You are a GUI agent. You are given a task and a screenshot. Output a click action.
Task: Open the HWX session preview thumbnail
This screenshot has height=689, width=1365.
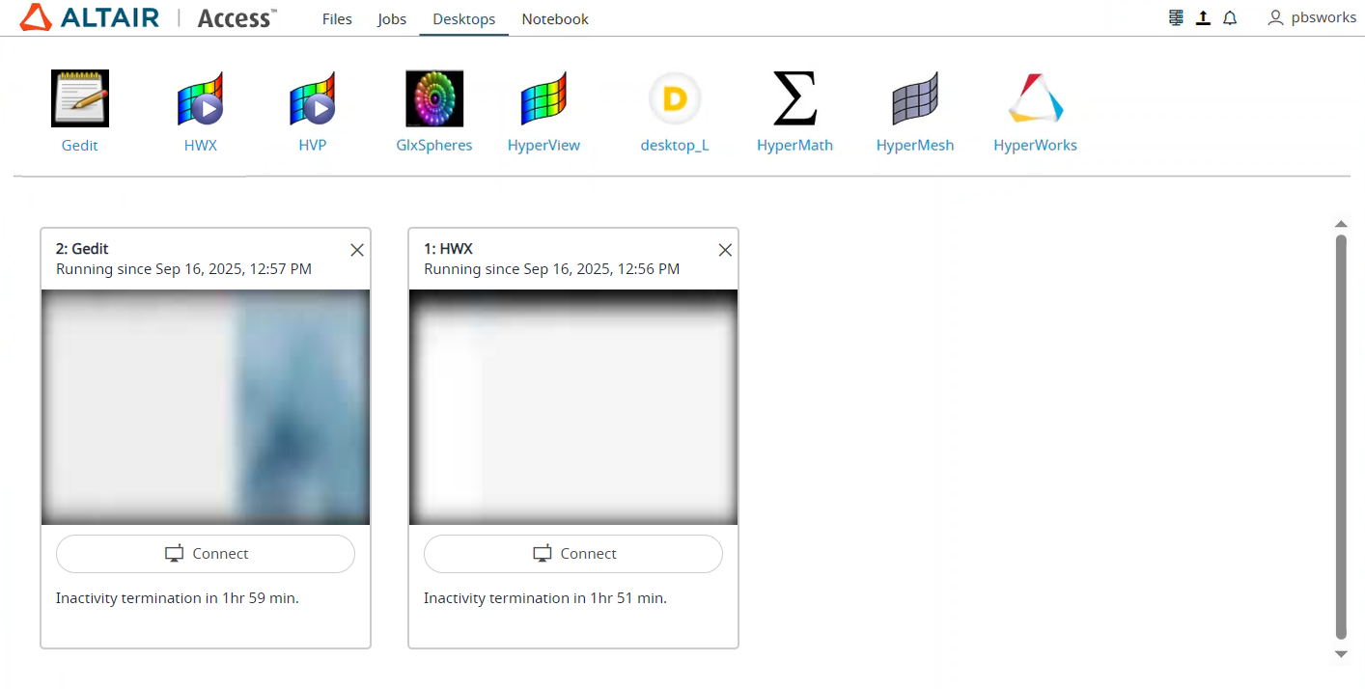(573, 407)
